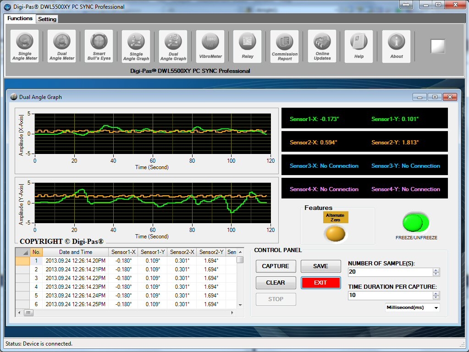This screenshot has height=352, width=469.
Task: Check for Online Updates
Action: point(322,46)
